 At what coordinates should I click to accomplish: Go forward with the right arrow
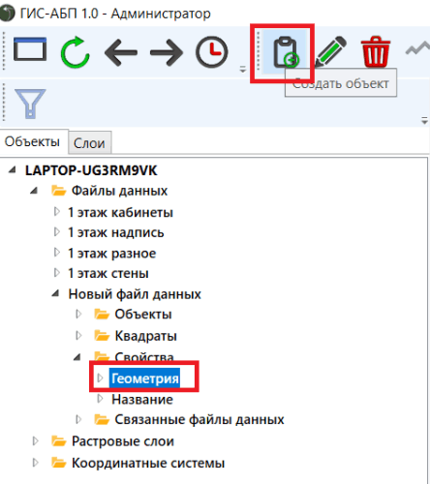click(x=167, y=52)
